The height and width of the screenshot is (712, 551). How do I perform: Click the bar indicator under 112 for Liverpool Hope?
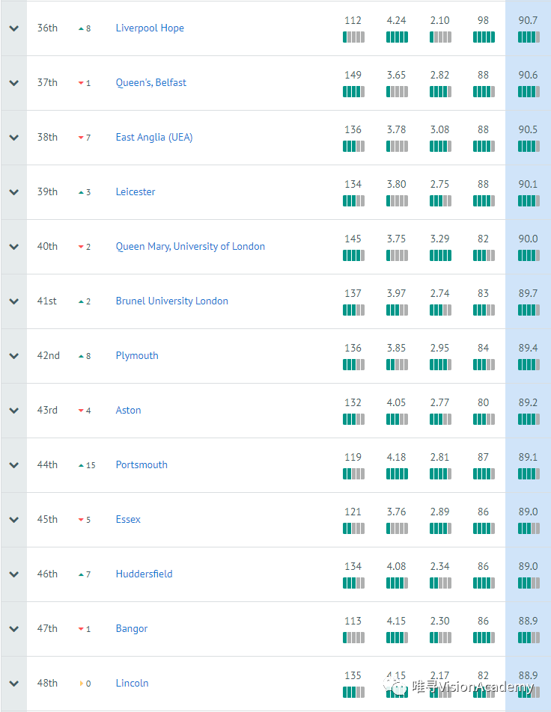point(353,37)
